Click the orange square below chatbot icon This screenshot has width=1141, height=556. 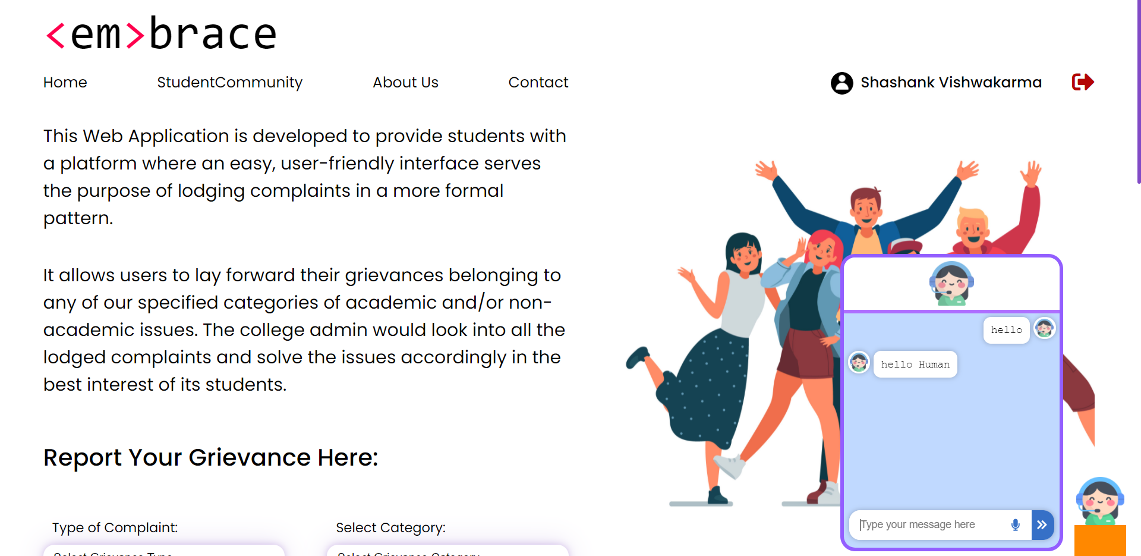[x=1100, y=541]
